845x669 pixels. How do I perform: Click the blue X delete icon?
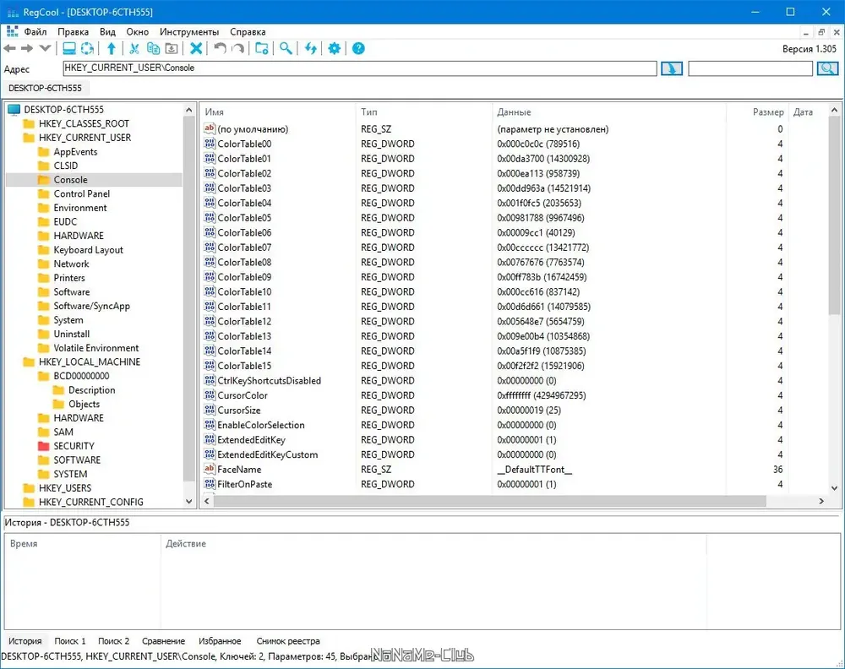pyautogui.click(x=196, y=48)
